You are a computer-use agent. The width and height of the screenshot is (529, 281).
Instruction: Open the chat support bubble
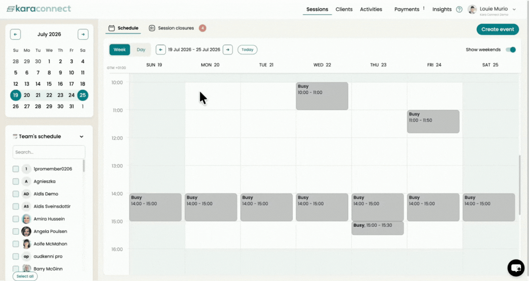516,268
